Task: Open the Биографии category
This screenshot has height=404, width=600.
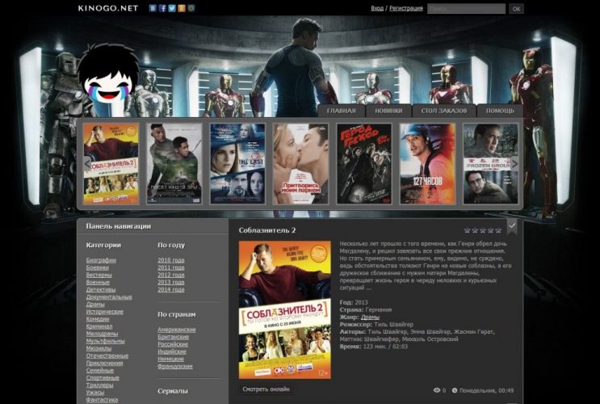Action: tap(101, 260)
